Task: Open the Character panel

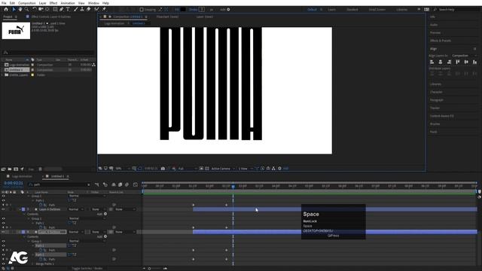Action: pyautogui.click(x=436, y=92)
